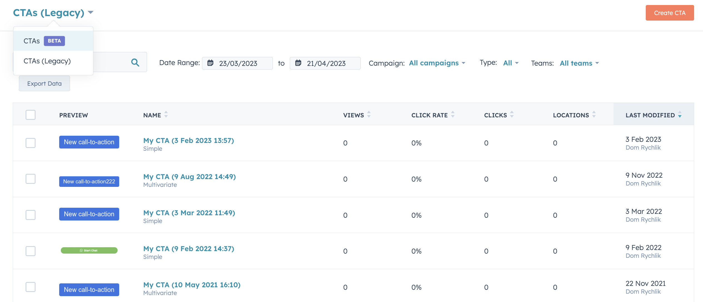Click the 3 Feb 2023 modified date
The height and width of the screenshot is (302, 703).
[643, 139]
